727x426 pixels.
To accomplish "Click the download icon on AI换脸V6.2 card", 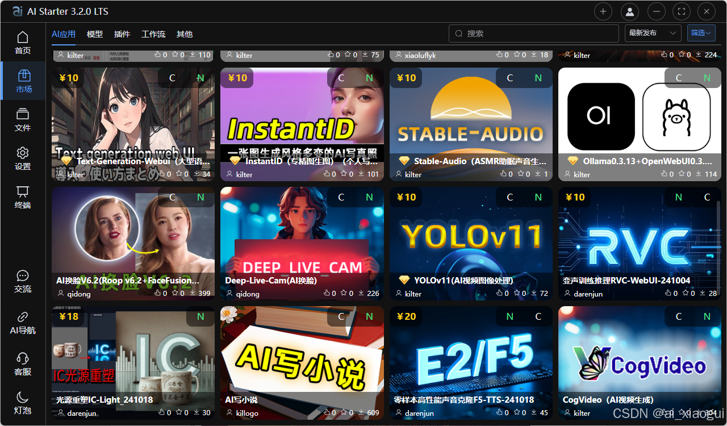I will point(193,294).
